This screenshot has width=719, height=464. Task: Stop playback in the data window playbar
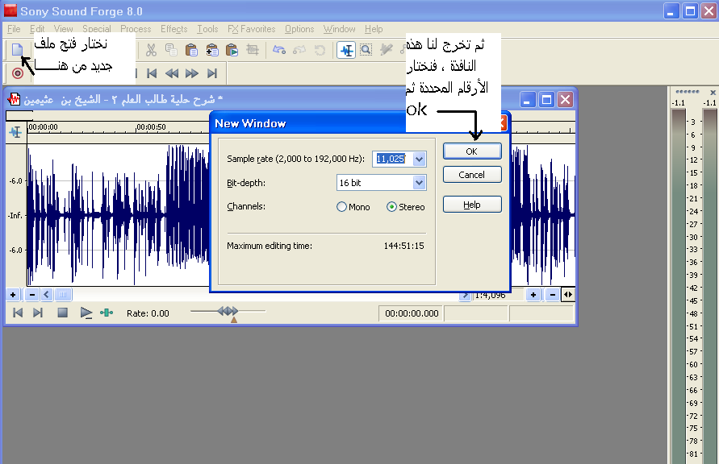(x=62, y=313)
